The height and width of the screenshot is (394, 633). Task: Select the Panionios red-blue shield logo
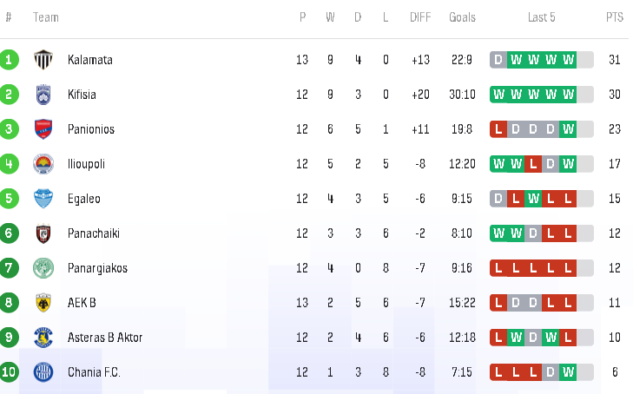pyautogui.click(x=43, y=129)
